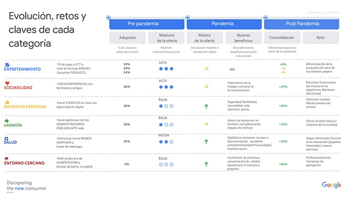
Task: Click the Google logo
Action: 331,185
